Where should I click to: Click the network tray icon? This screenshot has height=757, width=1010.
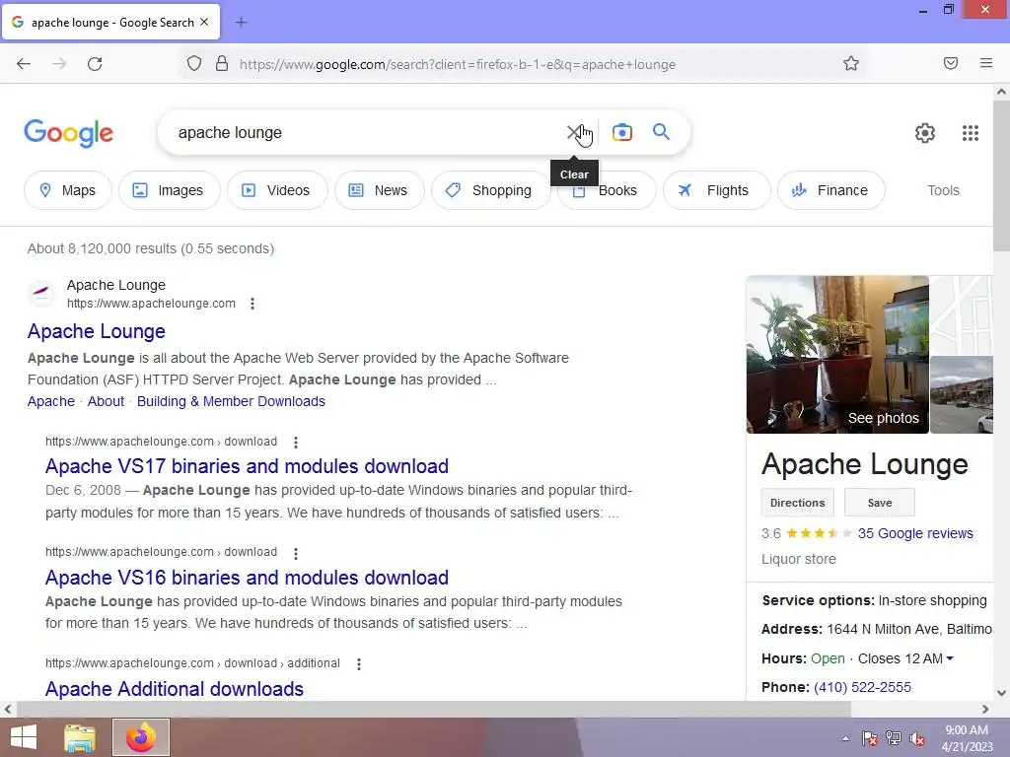coord(894,738)
